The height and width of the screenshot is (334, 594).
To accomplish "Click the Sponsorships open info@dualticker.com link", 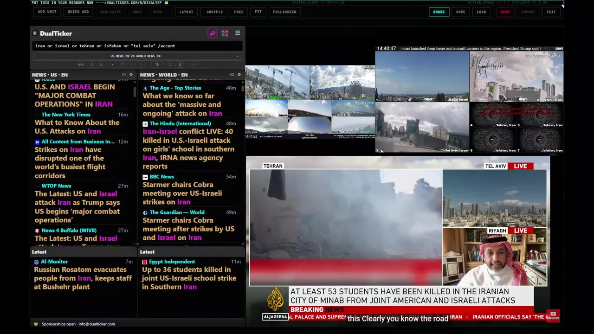I will click(x=78, y=324).
